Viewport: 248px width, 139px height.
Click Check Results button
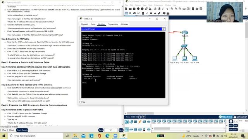coord(22,130)
